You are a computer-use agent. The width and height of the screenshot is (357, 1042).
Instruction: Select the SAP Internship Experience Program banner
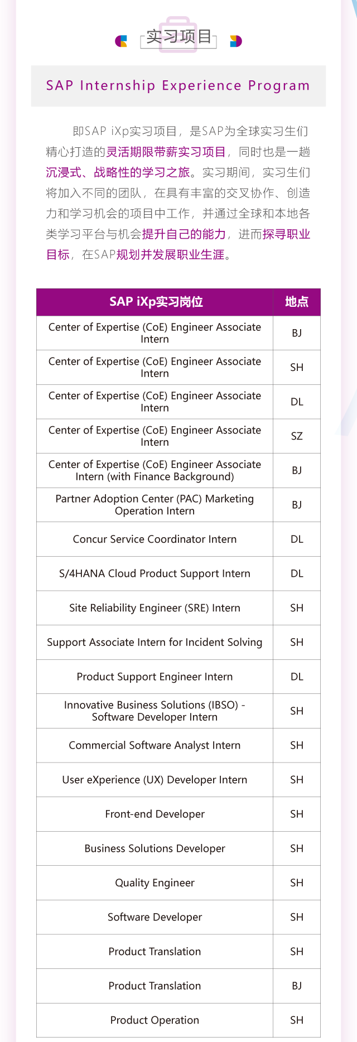pos(178,86)
